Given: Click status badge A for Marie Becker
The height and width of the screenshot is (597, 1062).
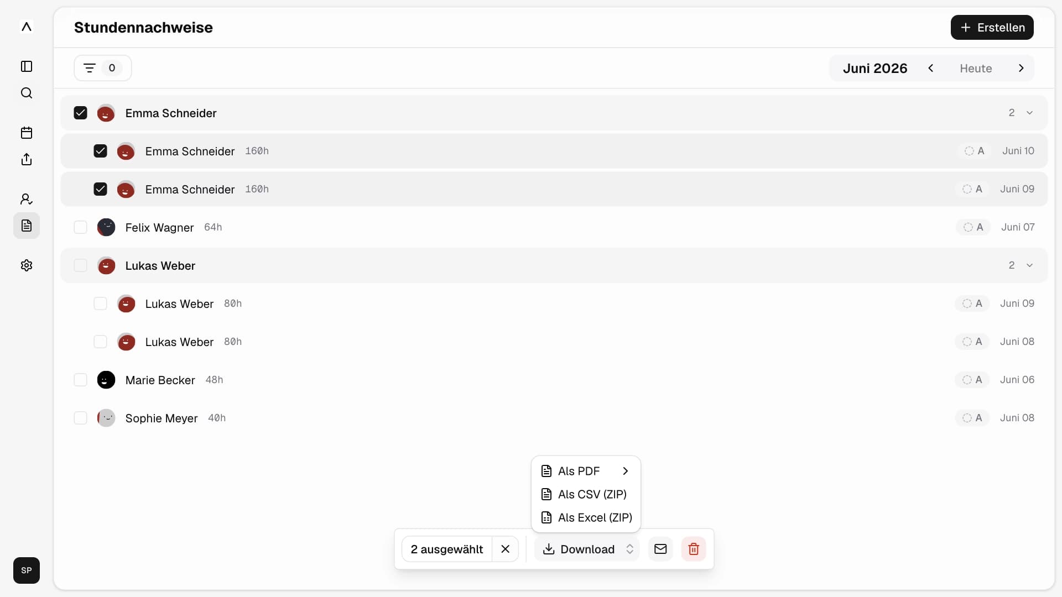Looking at the screenshot, I should pos(972,380).
